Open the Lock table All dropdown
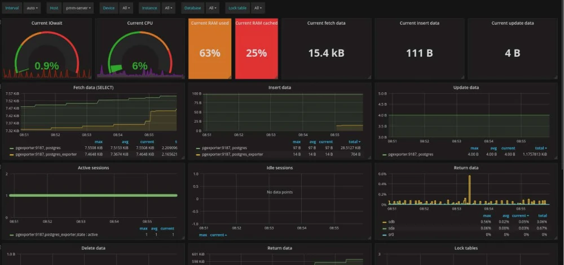 (x=258, y=8)
